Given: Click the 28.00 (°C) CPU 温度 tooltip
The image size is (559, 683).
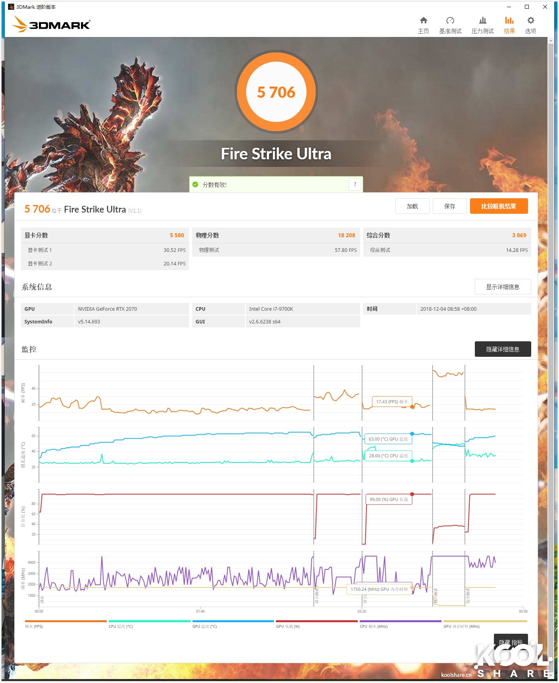Looking at the screenshot, I should pos(388,456).
